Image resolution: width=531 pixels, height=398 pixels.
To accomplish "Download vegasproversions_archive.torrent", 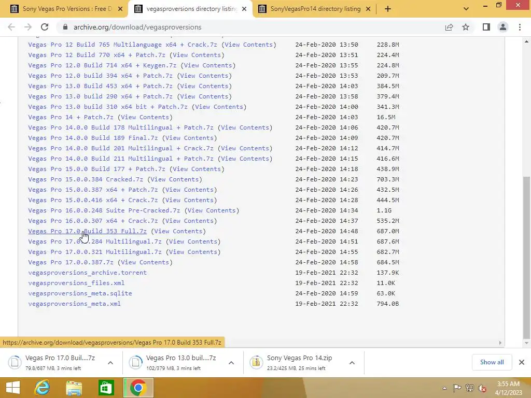I will [x=87, y=273].
